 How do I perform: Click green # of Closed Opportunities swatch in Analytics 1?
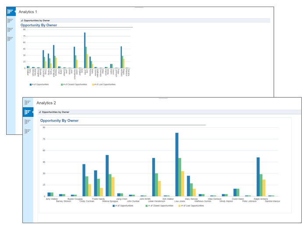(x=62, y=84)
